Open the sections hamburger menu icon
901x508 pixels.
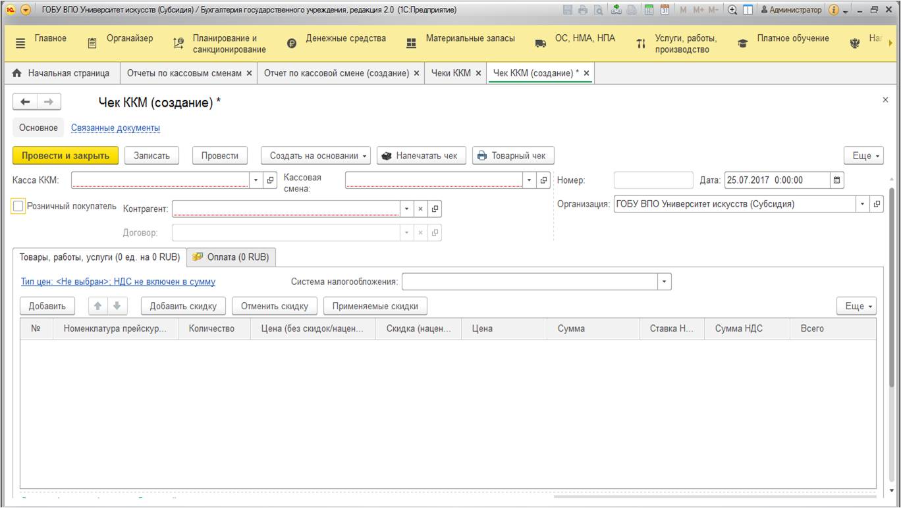point(19,43)
